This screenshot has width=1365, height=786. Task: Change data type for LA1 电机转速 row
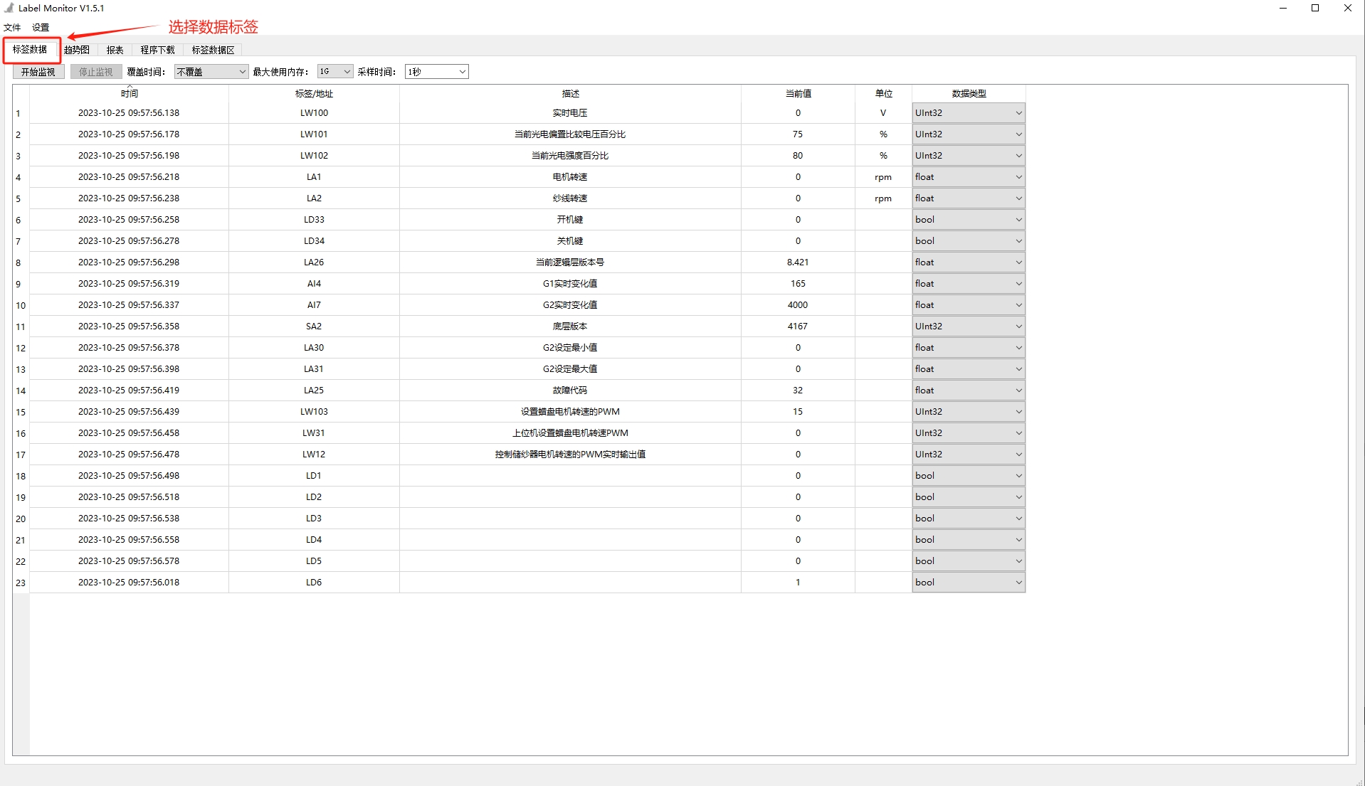click(968, 177)
